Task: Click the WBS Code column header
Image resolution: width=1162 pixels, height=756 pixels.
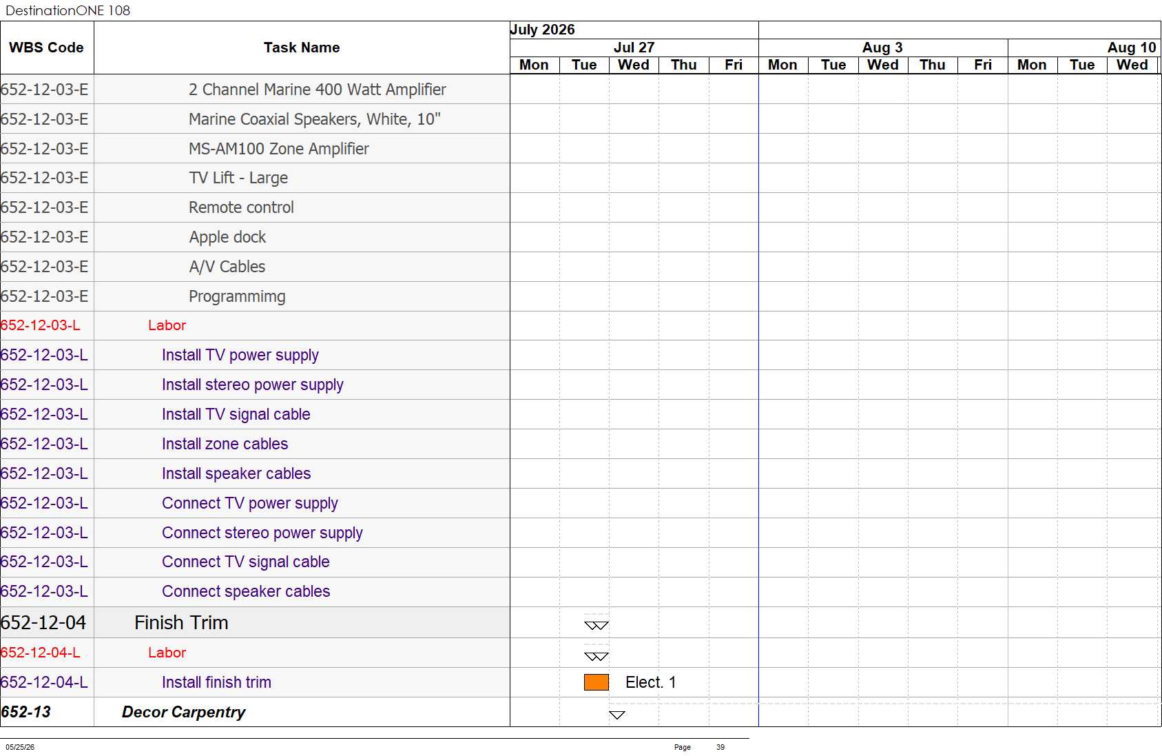Action: click(47, 48)
